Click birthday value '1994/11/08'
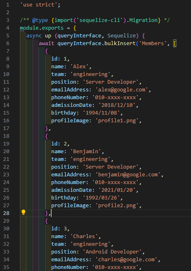Image resolution: width=191 pixels, height=271 pixels. point(101,113)
